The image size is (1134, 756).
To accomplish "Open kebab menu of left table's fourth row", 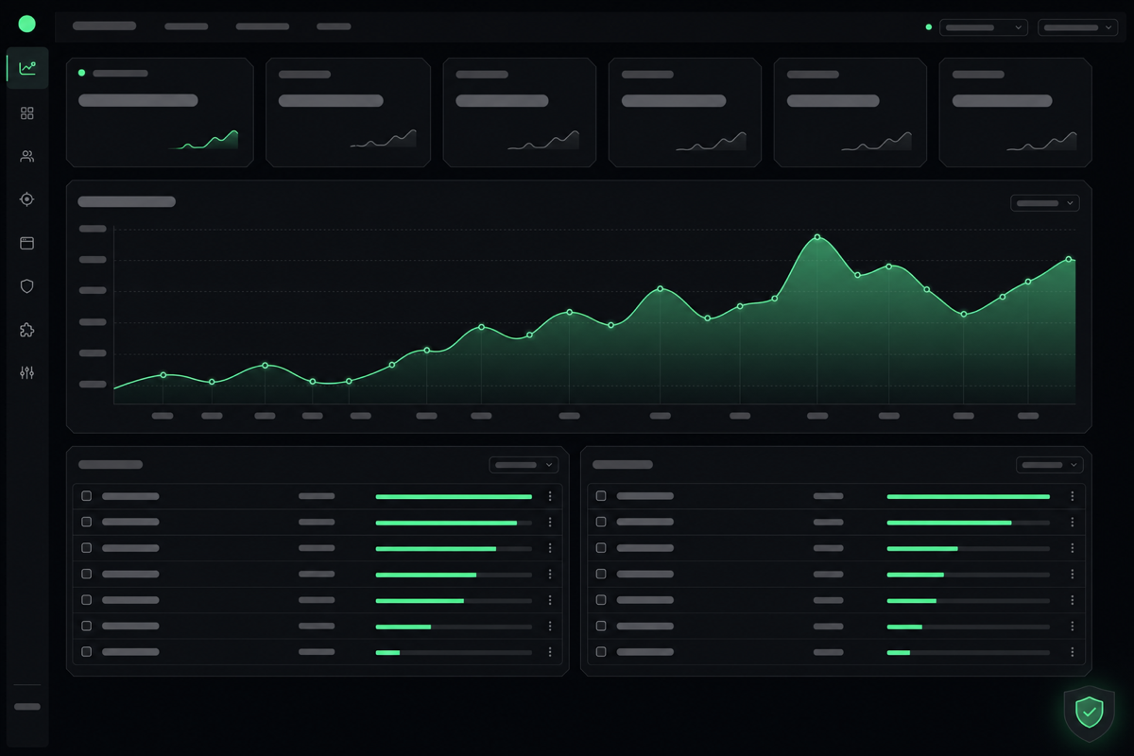I will point(550,574).
